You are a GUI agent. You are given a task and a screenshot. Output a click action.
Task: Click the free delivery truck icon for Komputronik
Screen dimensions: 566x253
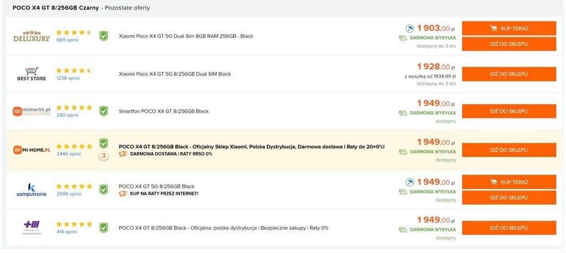[403, 192]
